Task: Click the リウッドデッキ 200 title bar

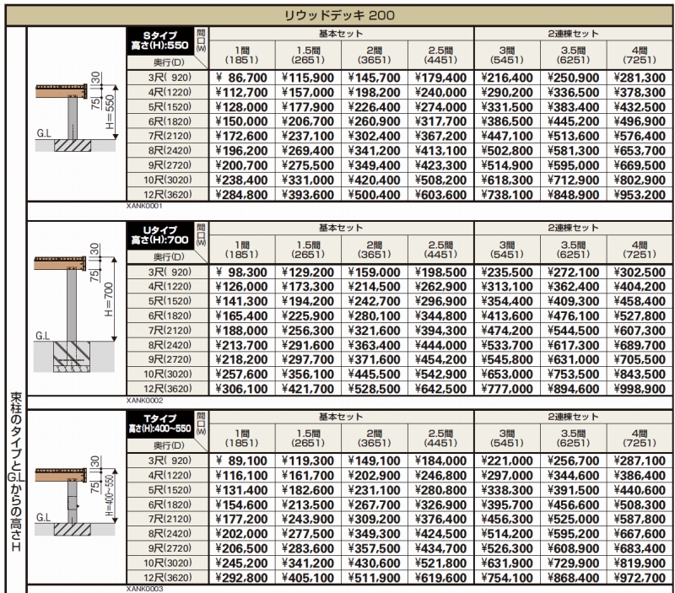Action: tap(337, 14)
